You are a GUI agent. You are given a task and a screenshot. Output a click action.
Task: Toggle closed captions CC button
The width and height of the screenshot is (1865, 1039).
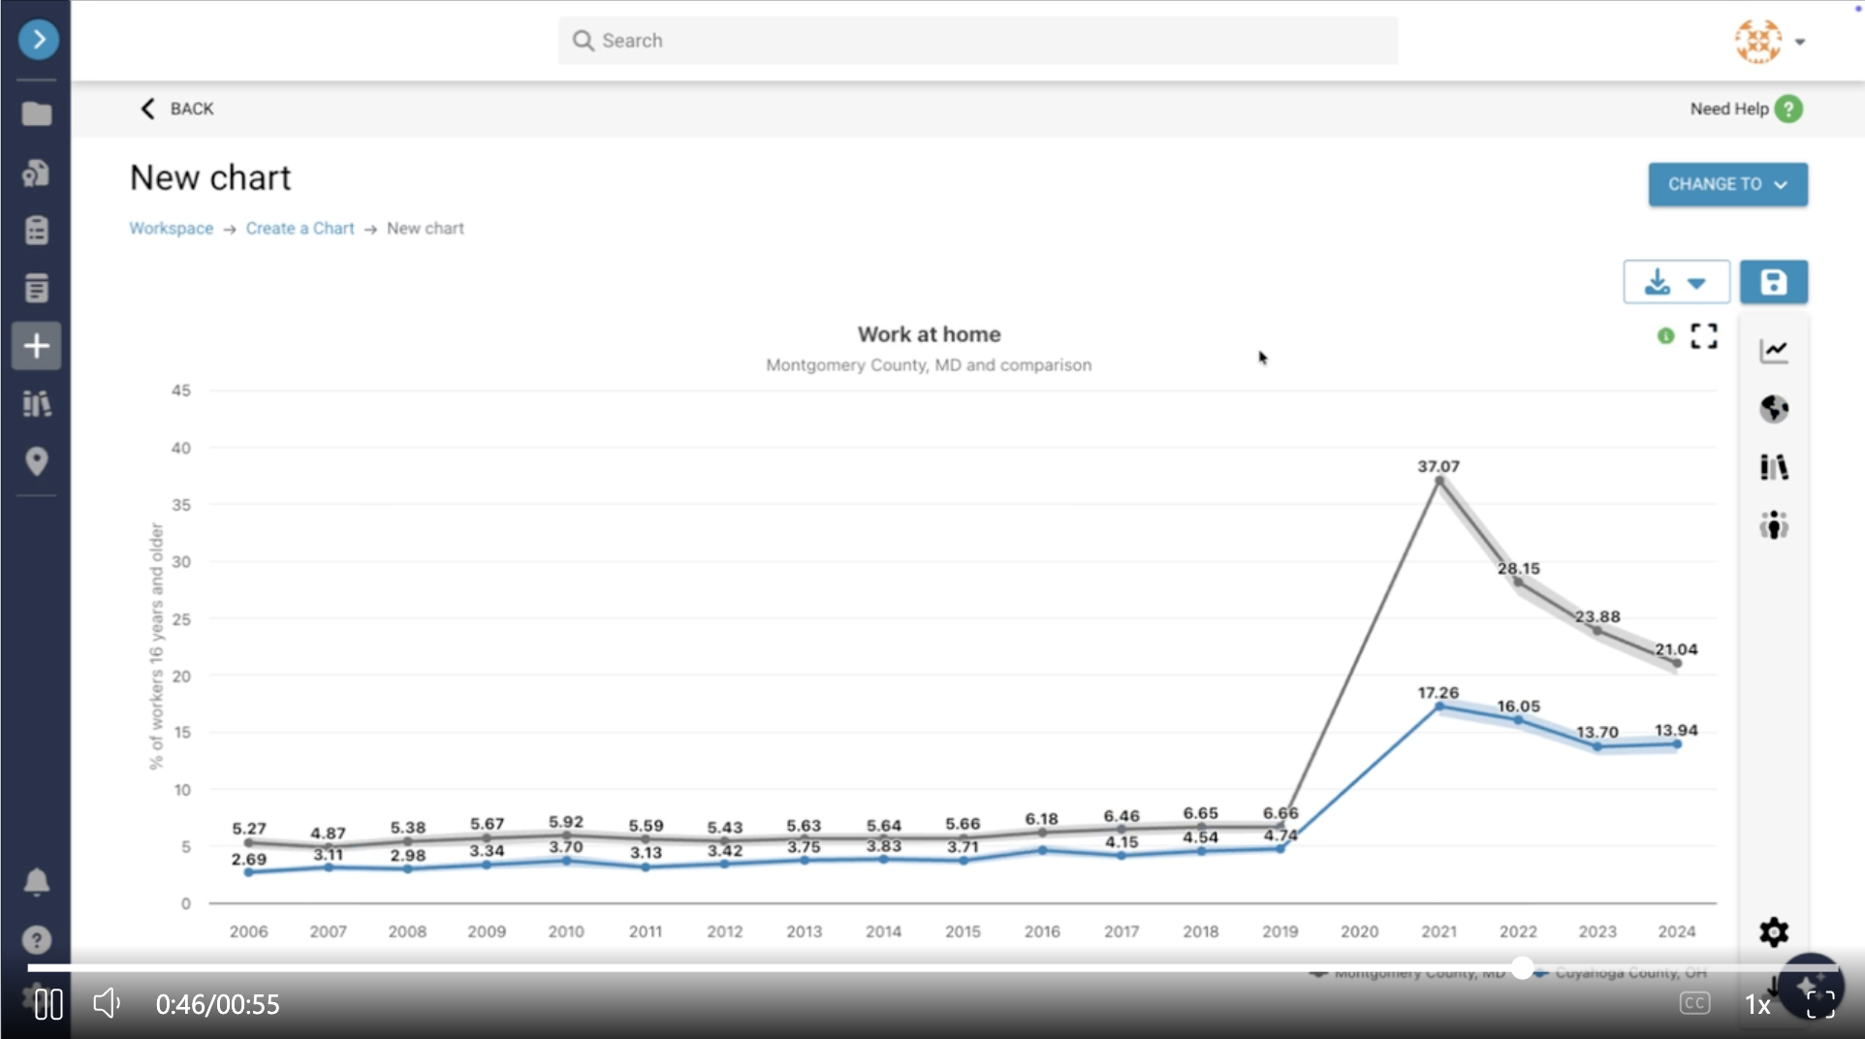[x=1694, y=1003]
